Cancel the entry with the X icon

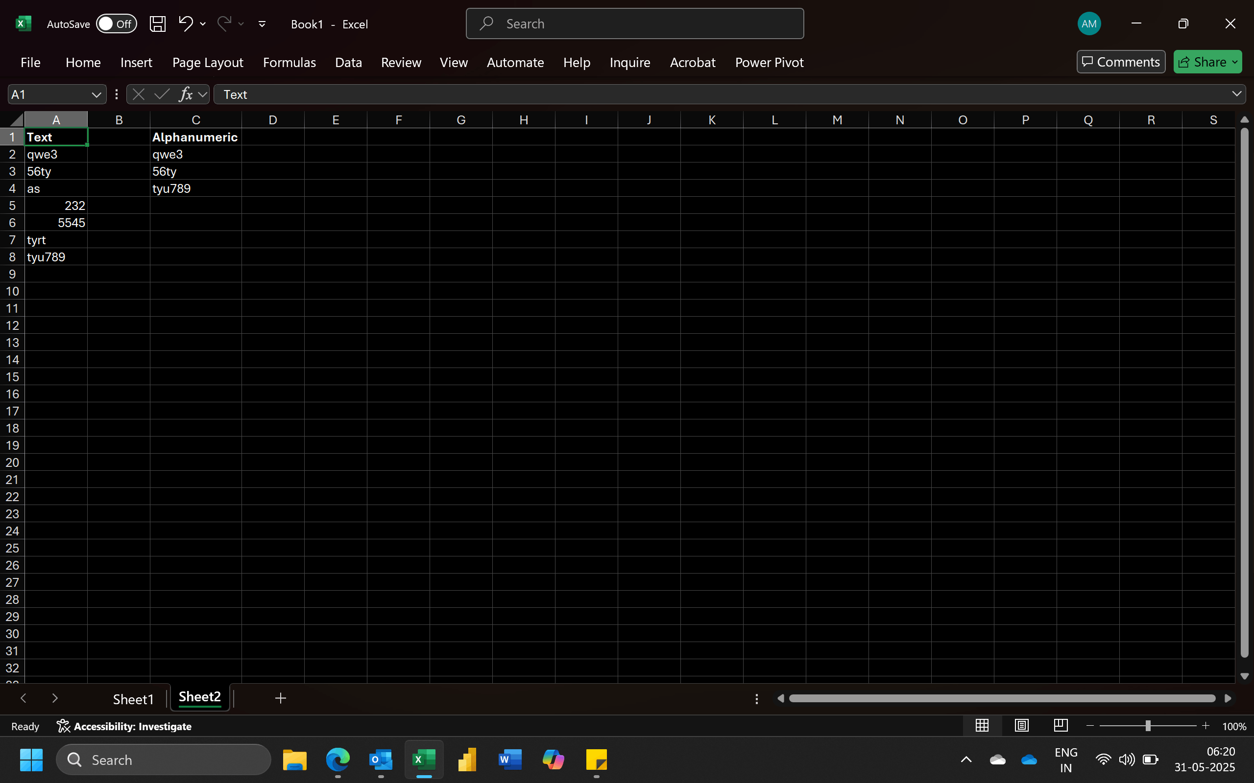138,94
